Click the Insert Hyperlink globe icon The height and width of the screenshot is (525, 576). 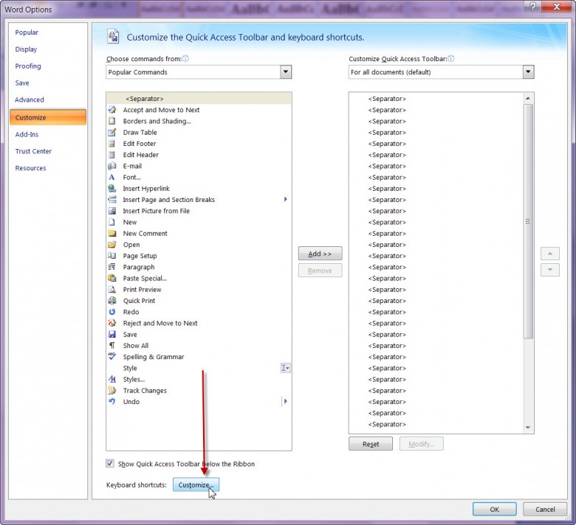[x=112, y=188]
